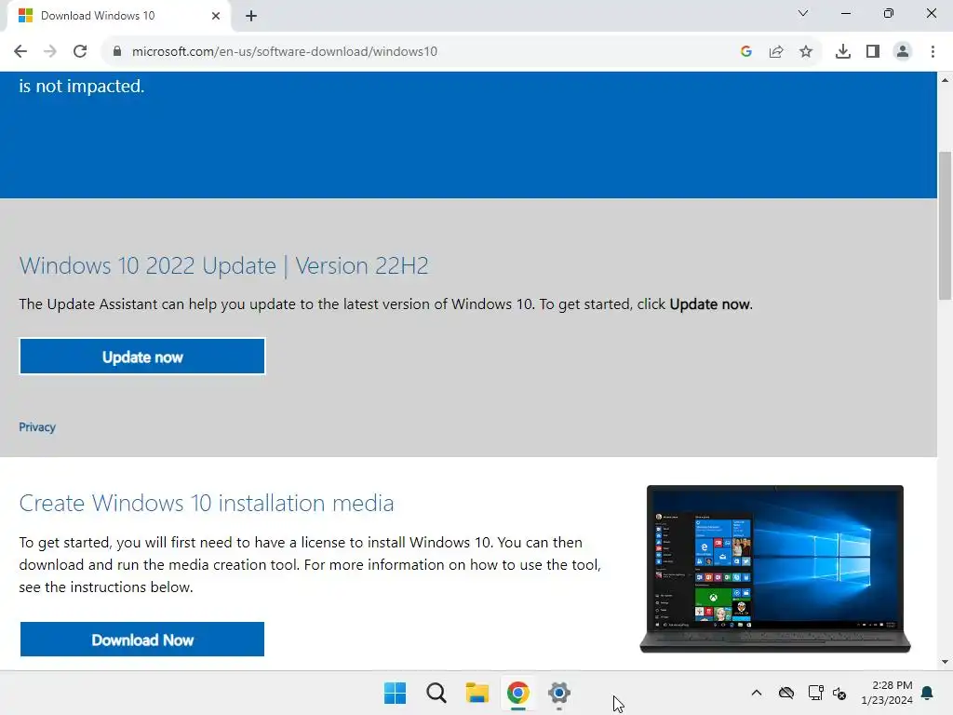Image resolution: width=953 pixels, height=715 pixels.
Task: Close the Download Windows 10 tab
Action: (216, 16)
